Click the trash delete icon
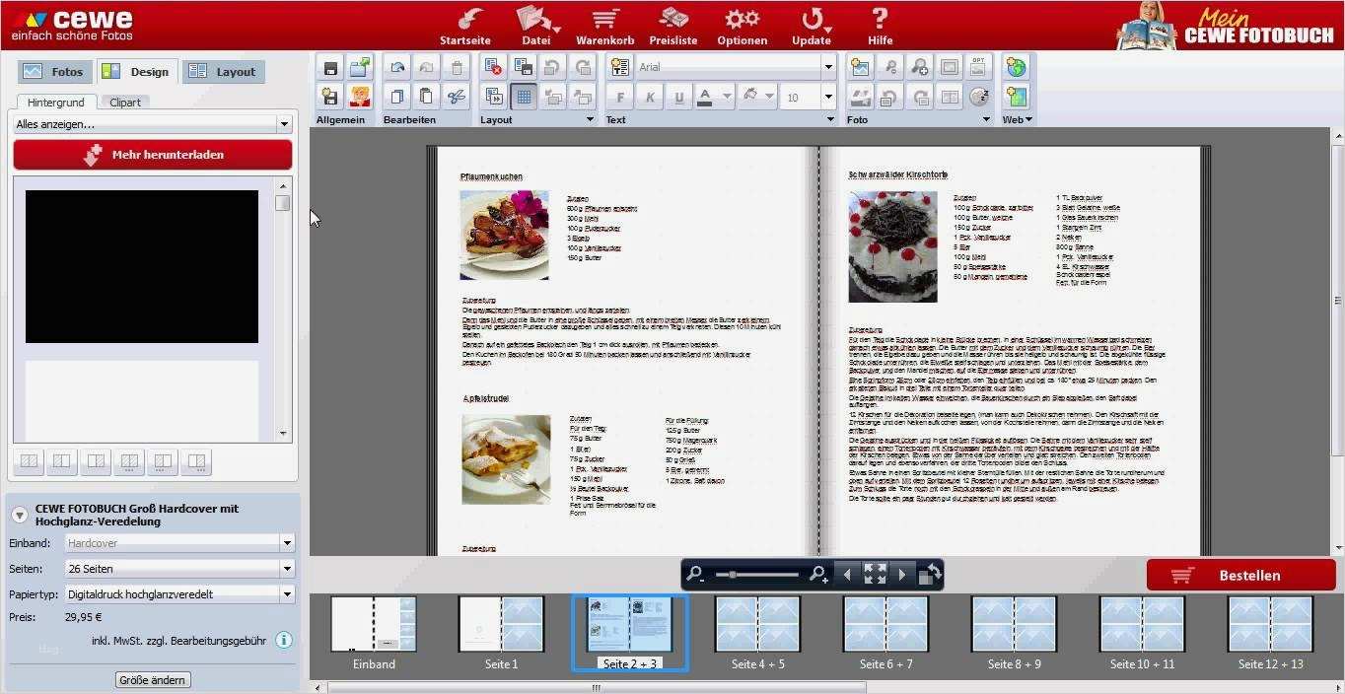Screen dimensions: 1345x694 pos(457,66)
